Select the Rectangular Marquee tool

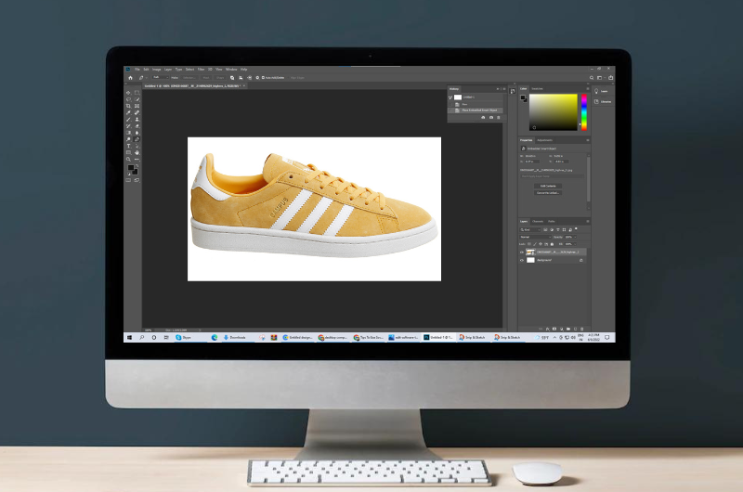[137, 92]
